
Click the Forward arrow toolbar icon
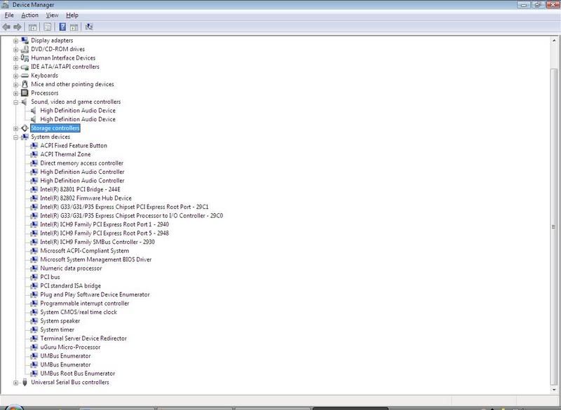click(17, 27)
